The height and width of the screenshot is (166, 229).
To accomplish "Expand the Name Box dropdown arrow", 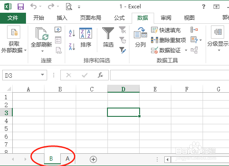I will pyautogui.click(x=42, y=75).
